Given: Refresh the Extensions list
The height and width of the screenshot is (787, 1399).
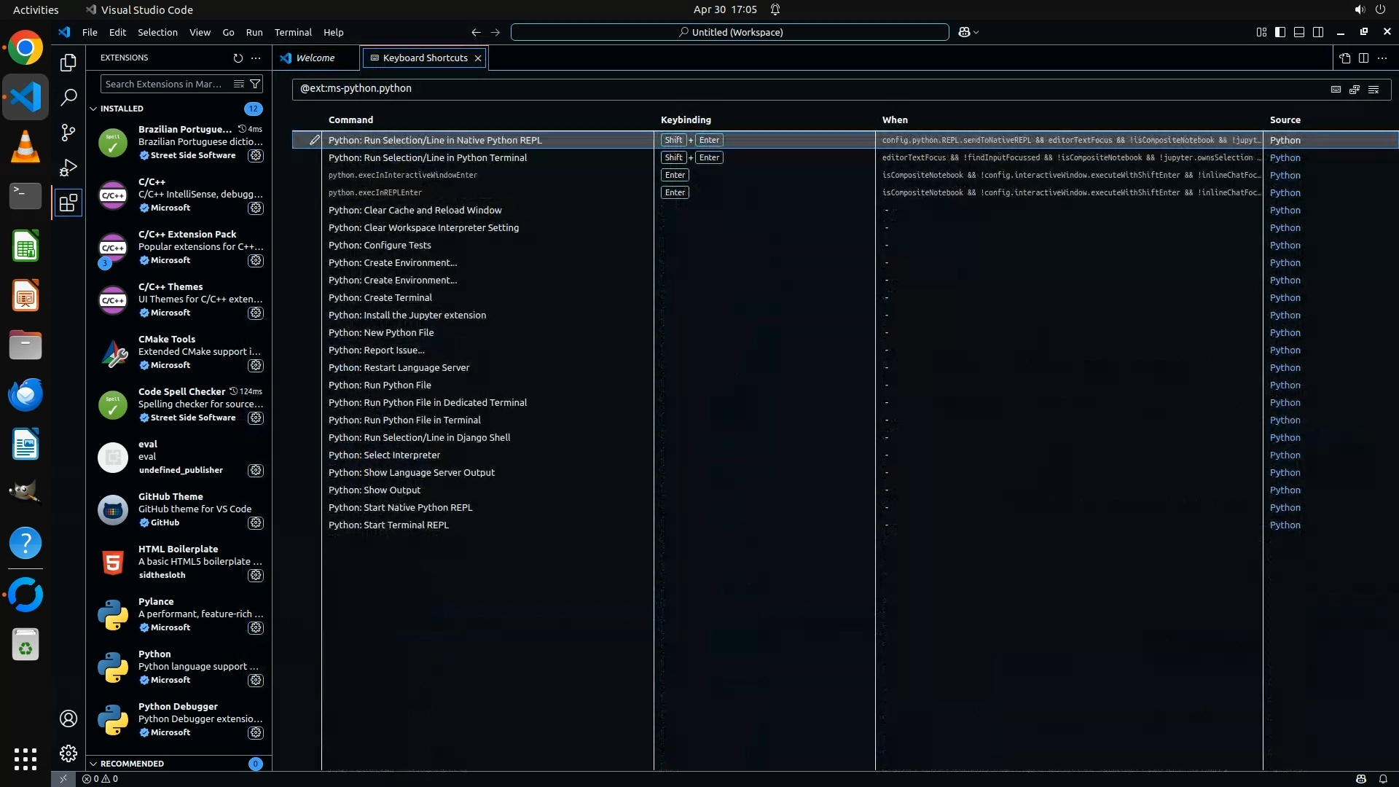Looking at the screenshot, I should click(238, 58).
